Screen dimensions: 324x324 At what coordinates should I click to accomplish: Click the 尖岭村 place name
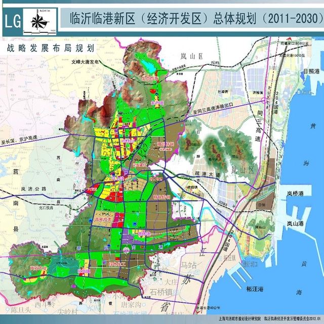[68, 311]
